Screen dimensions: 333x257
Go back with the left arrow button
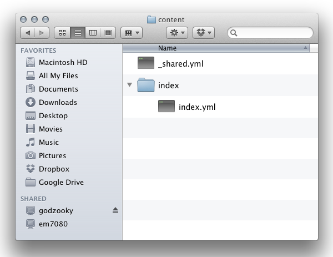[28, 33]
